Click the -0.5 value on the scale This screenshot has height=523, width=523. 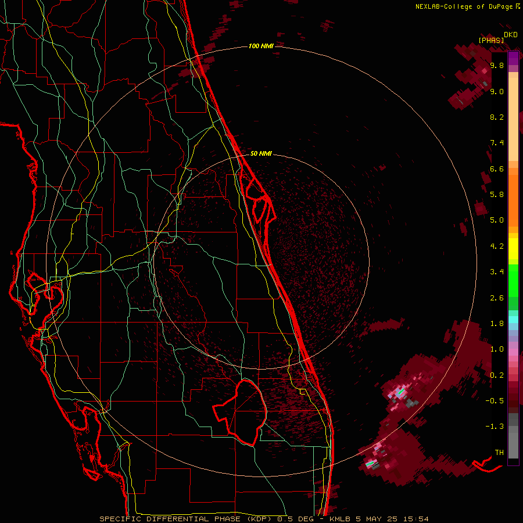495,401
